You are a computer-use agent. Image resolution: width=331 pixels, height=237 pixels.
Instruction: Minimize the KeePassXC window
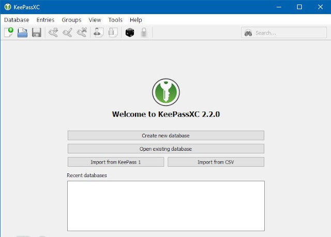click(x=279, y=7)
